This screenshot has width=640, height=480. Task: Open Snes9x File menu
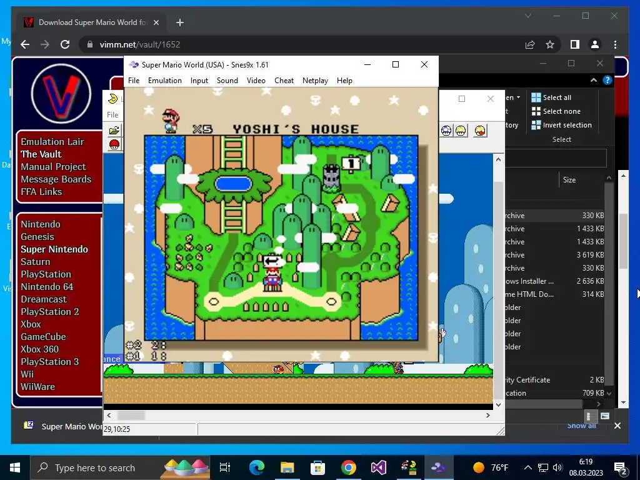pos(134,81)
